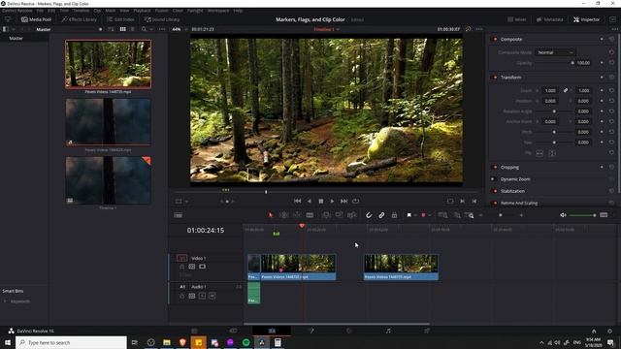This screenshot has width=621, height=349.
Task: Click the Replace Clip toolbar icon
Action: coord(351,215)
